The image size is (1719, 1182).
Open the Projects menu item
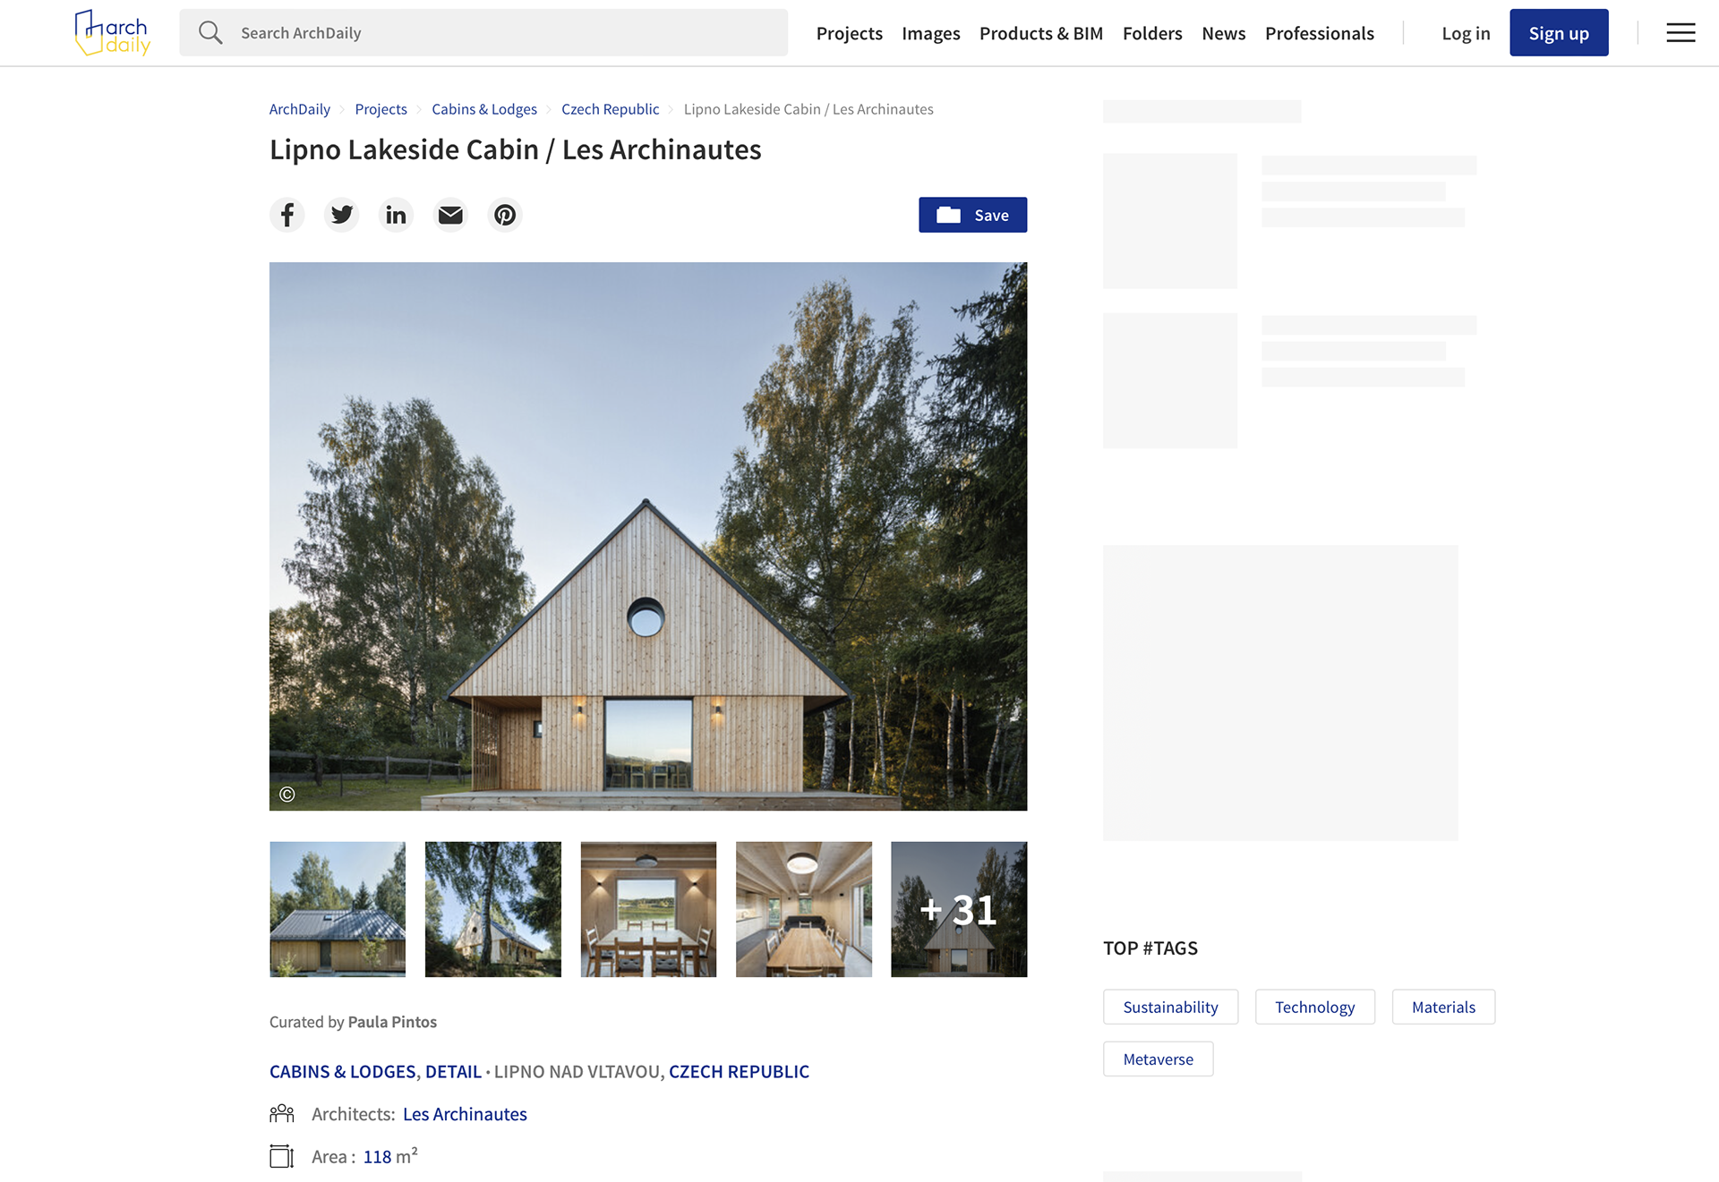pos(849,33)
